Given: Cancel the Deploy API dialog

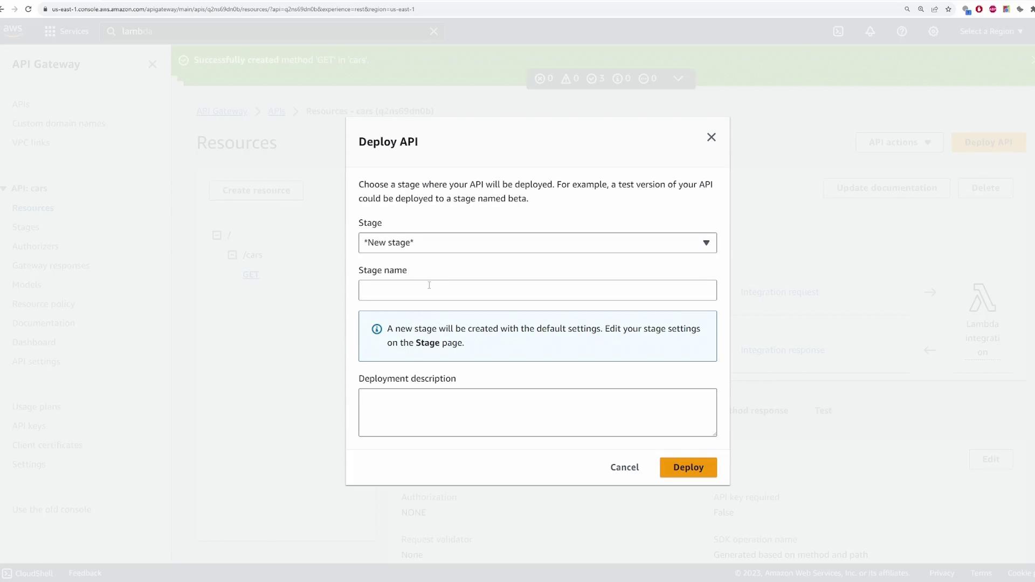Looking at the screenshot, I should (x=624, y=467).
